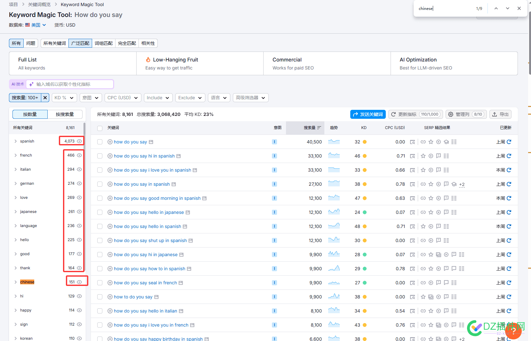The height and width of the screenshot is (341, 531).
Task: Click the search volume sort icon
Action: point(319,128)
